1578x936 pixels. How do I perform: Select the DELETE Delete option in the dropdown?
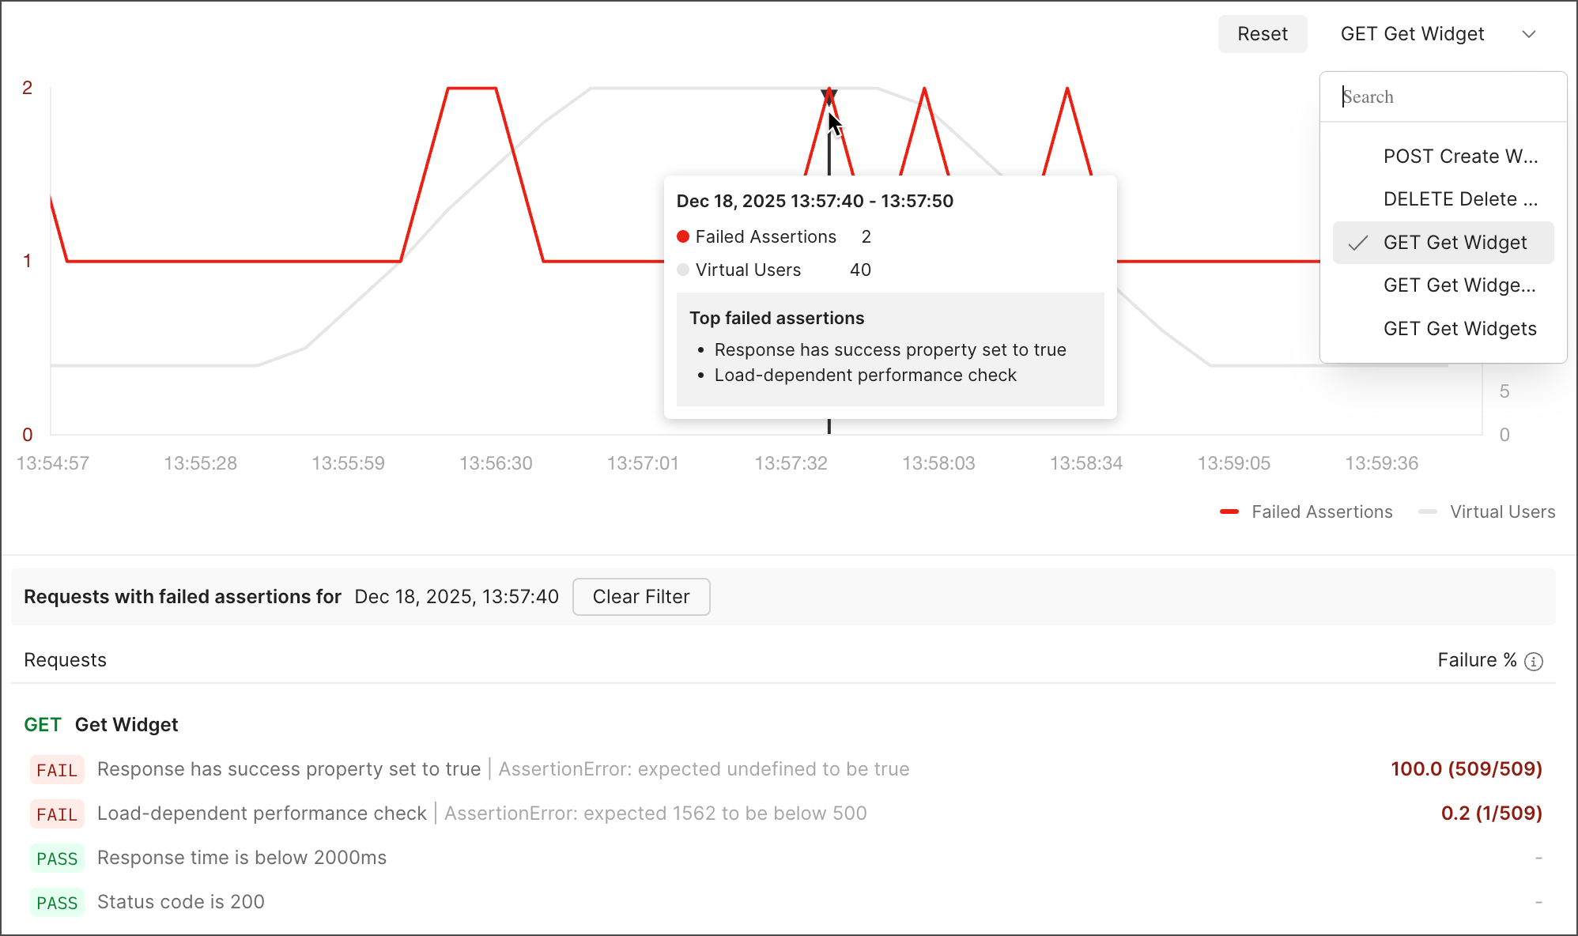1461,199
